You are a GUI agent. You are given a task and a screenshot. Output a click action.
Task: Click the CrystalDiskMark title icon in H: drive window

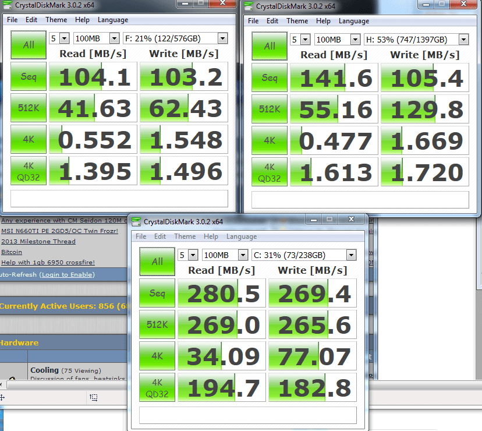pos(249,6)
